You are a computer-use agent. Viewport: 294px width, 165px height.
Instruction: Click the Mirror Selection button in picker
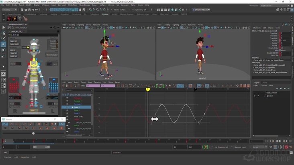pos(52,55)
